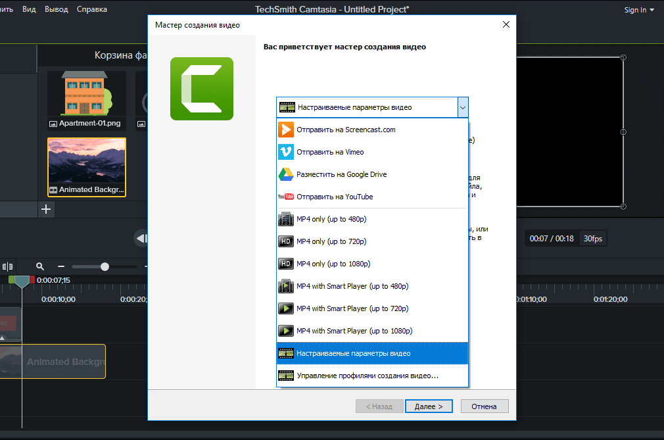
Task: Click the canvas preview area in Camtasia
Action: coord(569,132)
